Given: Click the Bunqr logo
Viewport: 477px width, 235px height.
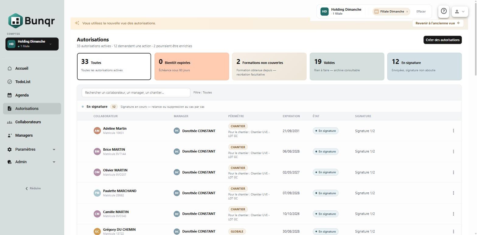Looking at the screenshot, I should tap(32, 21).
